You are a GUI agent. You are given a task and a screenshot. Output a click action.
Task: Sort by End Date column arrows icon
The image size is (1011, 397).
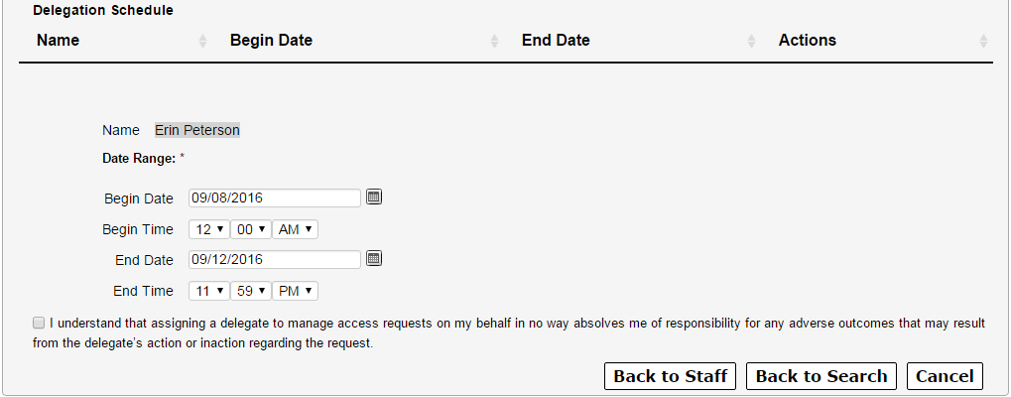click(x=751, y=41)
